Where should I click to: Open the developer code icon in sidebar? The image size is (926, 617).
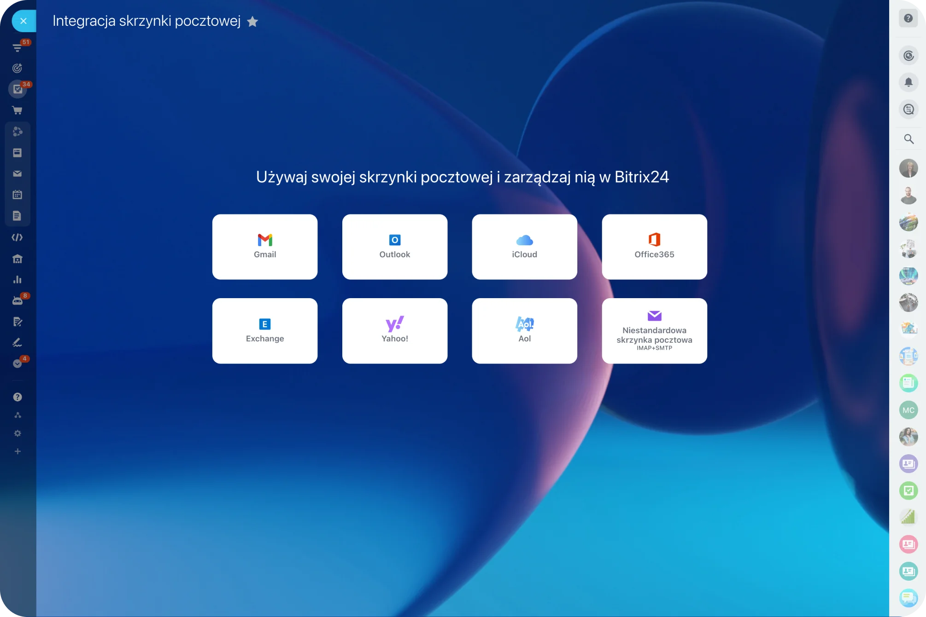(x=18, y=237)
